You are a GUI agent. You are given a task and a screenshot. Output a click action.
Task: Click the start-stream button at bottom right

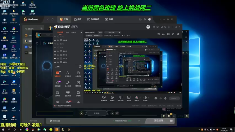(174, 98)
